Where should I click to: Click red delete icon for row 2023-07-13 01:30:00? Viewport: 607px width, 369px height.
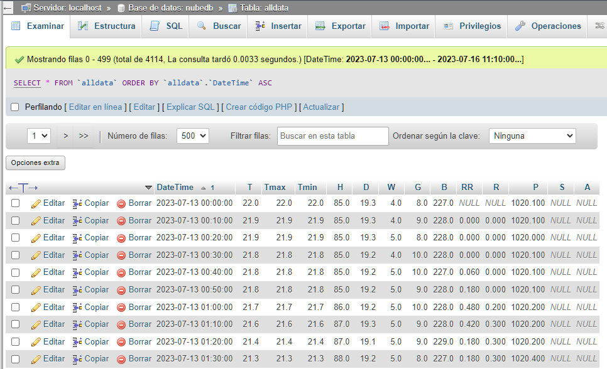pyautogui.click(x=121, y=360)
